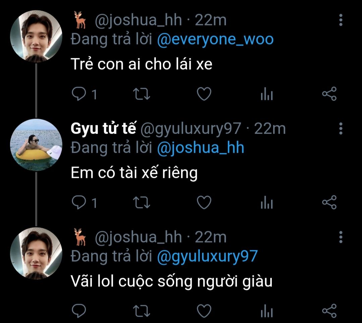Open more options for Gyu tử tế tweet
The height and width of the screenshot is (323, 362).
[x=341, y=128]
